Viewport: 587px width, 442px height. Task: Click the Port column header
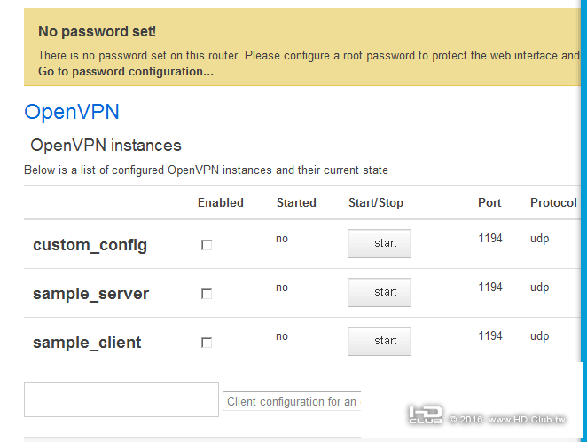(x=489, y=203)
